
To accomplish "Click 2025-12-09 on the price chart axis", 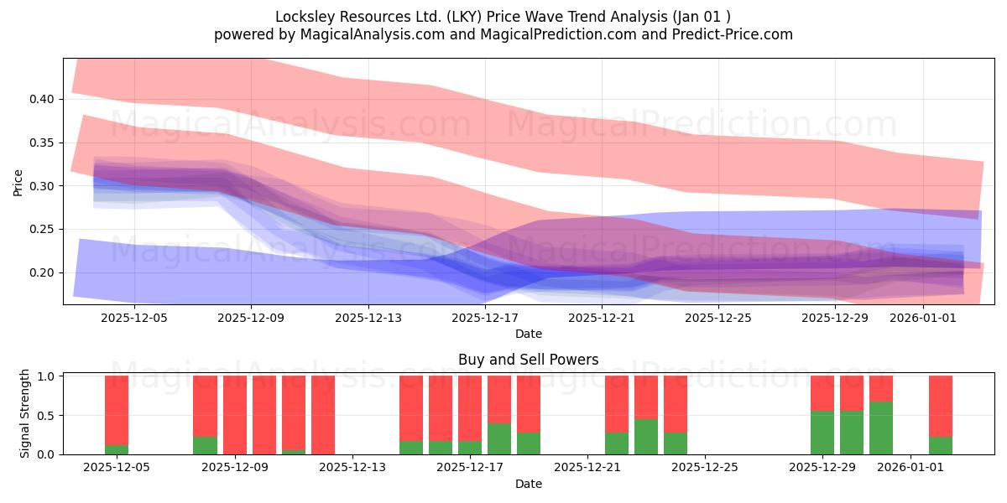I will 252,318.
